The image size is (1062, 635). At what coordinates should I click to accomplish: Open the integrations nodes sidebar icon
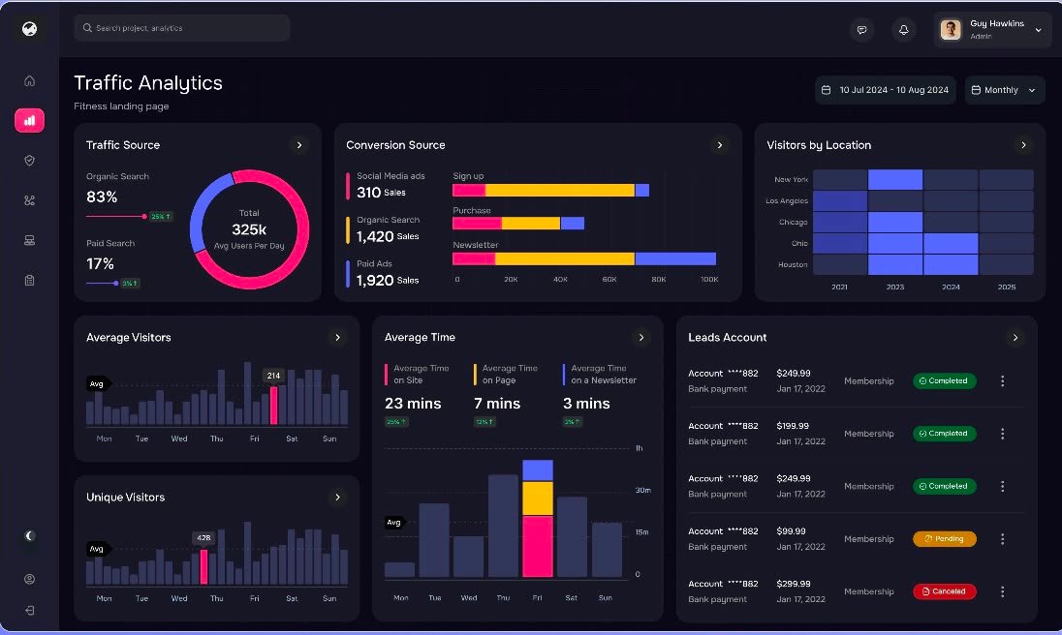pyautogui.click(x=29, y=200)
